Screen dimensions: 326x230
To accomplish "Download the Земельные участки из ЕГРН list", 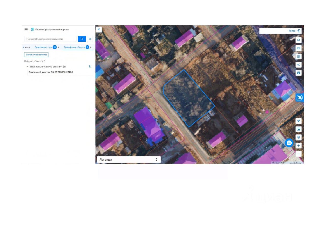I will coord(90,67).
